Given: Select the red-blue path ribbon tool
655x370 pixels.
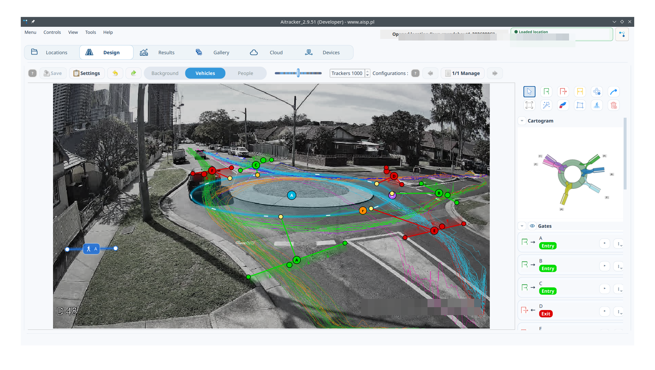Looking at the screenshot, I should pyautogui.click(x=563, y=105).
